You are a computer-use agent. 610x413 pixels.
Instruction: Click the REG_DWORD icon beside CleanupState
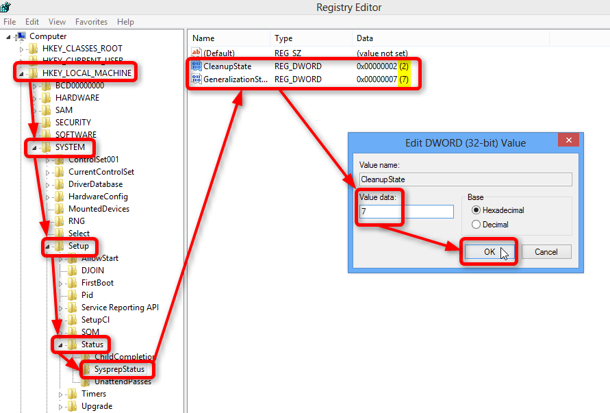[196, 66]
